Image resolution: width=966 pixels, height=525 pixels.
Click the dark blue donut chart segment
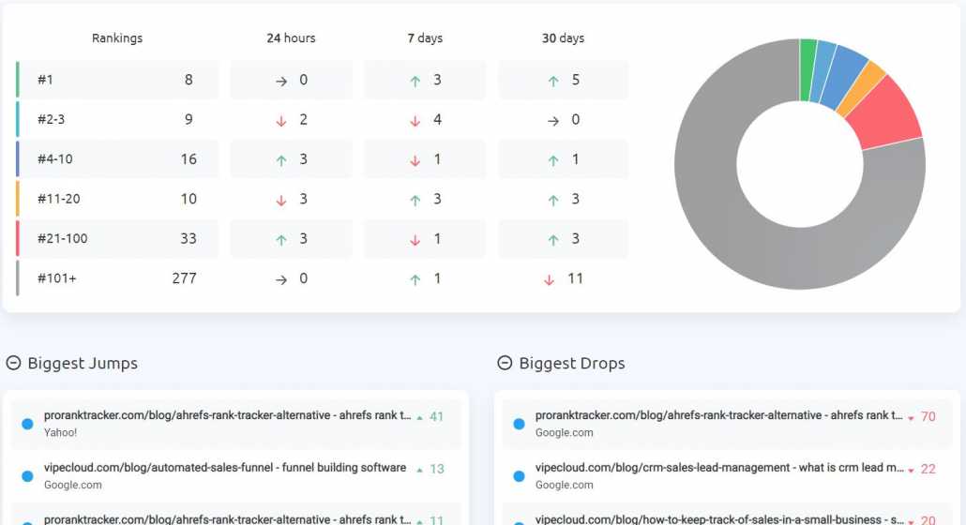[x=843, y=76]
